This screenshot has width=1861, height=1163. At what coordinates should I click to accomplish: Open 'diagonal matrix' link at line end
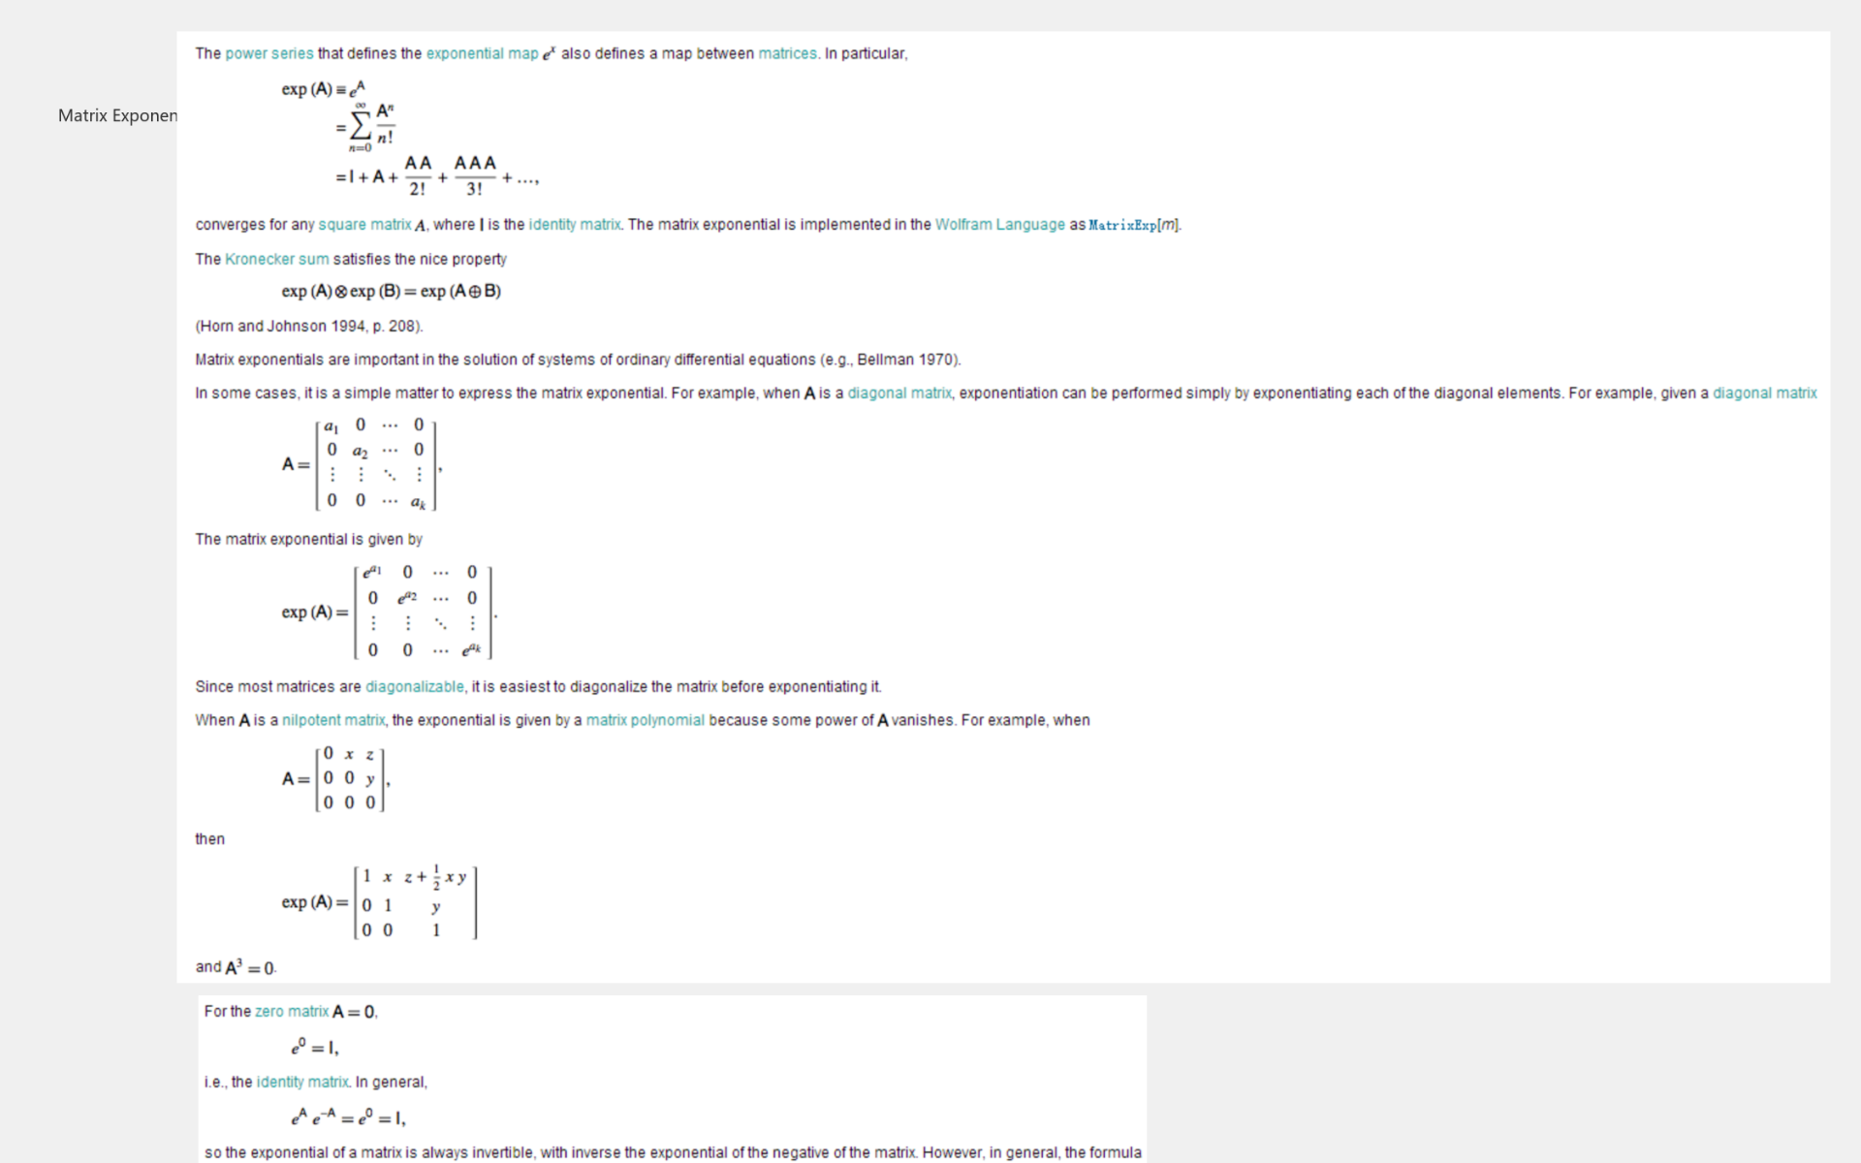click(1764, 393)
